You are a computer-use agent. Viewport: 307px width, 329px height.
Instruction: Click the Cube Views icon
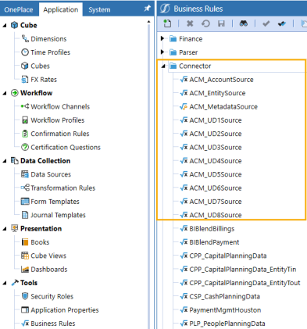pyautogui.click(x=25, y=256)
